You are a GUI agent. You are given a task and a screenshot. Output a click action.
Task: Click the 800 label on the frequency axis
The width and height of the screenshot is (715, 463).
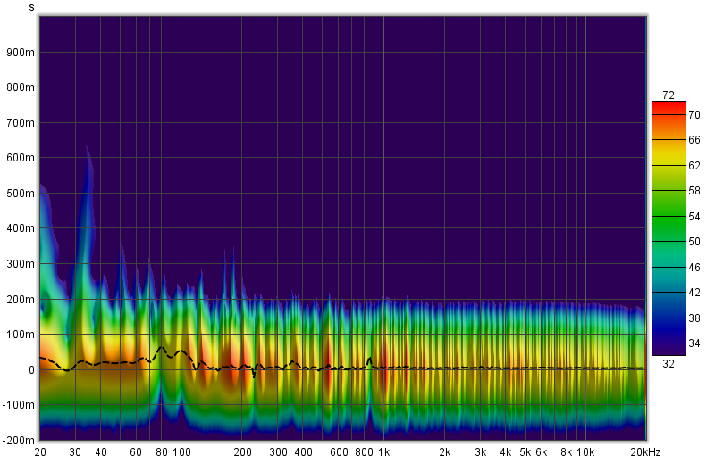(364, 452)
